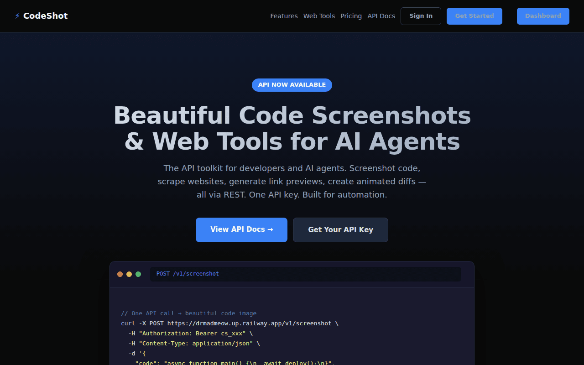Click the Sign In button
The image size is (584, 365).
coord(421,16)
